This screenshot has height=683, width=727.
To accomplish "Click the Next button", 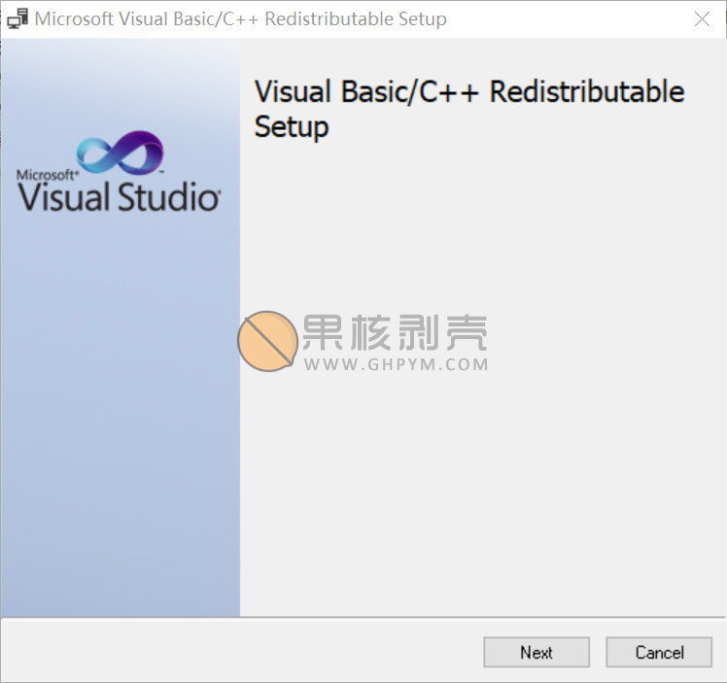I will [x=536, y=652].
